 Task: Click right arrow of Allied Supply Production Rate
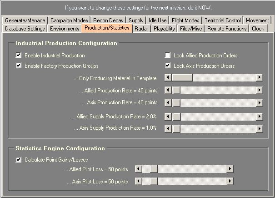[x=260, y=117]
